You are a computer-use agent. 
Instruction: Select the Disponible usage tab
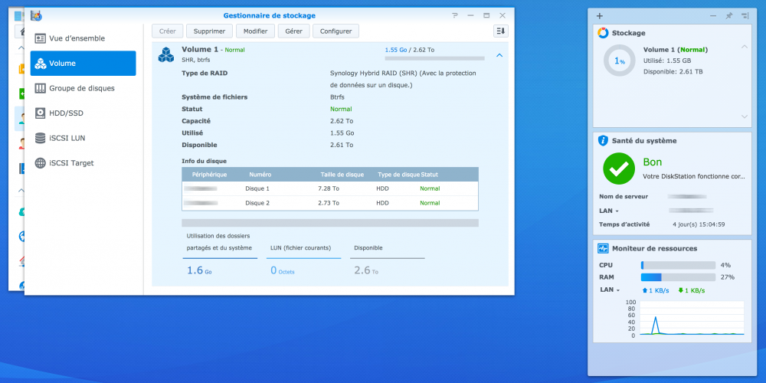pos(388,247)
